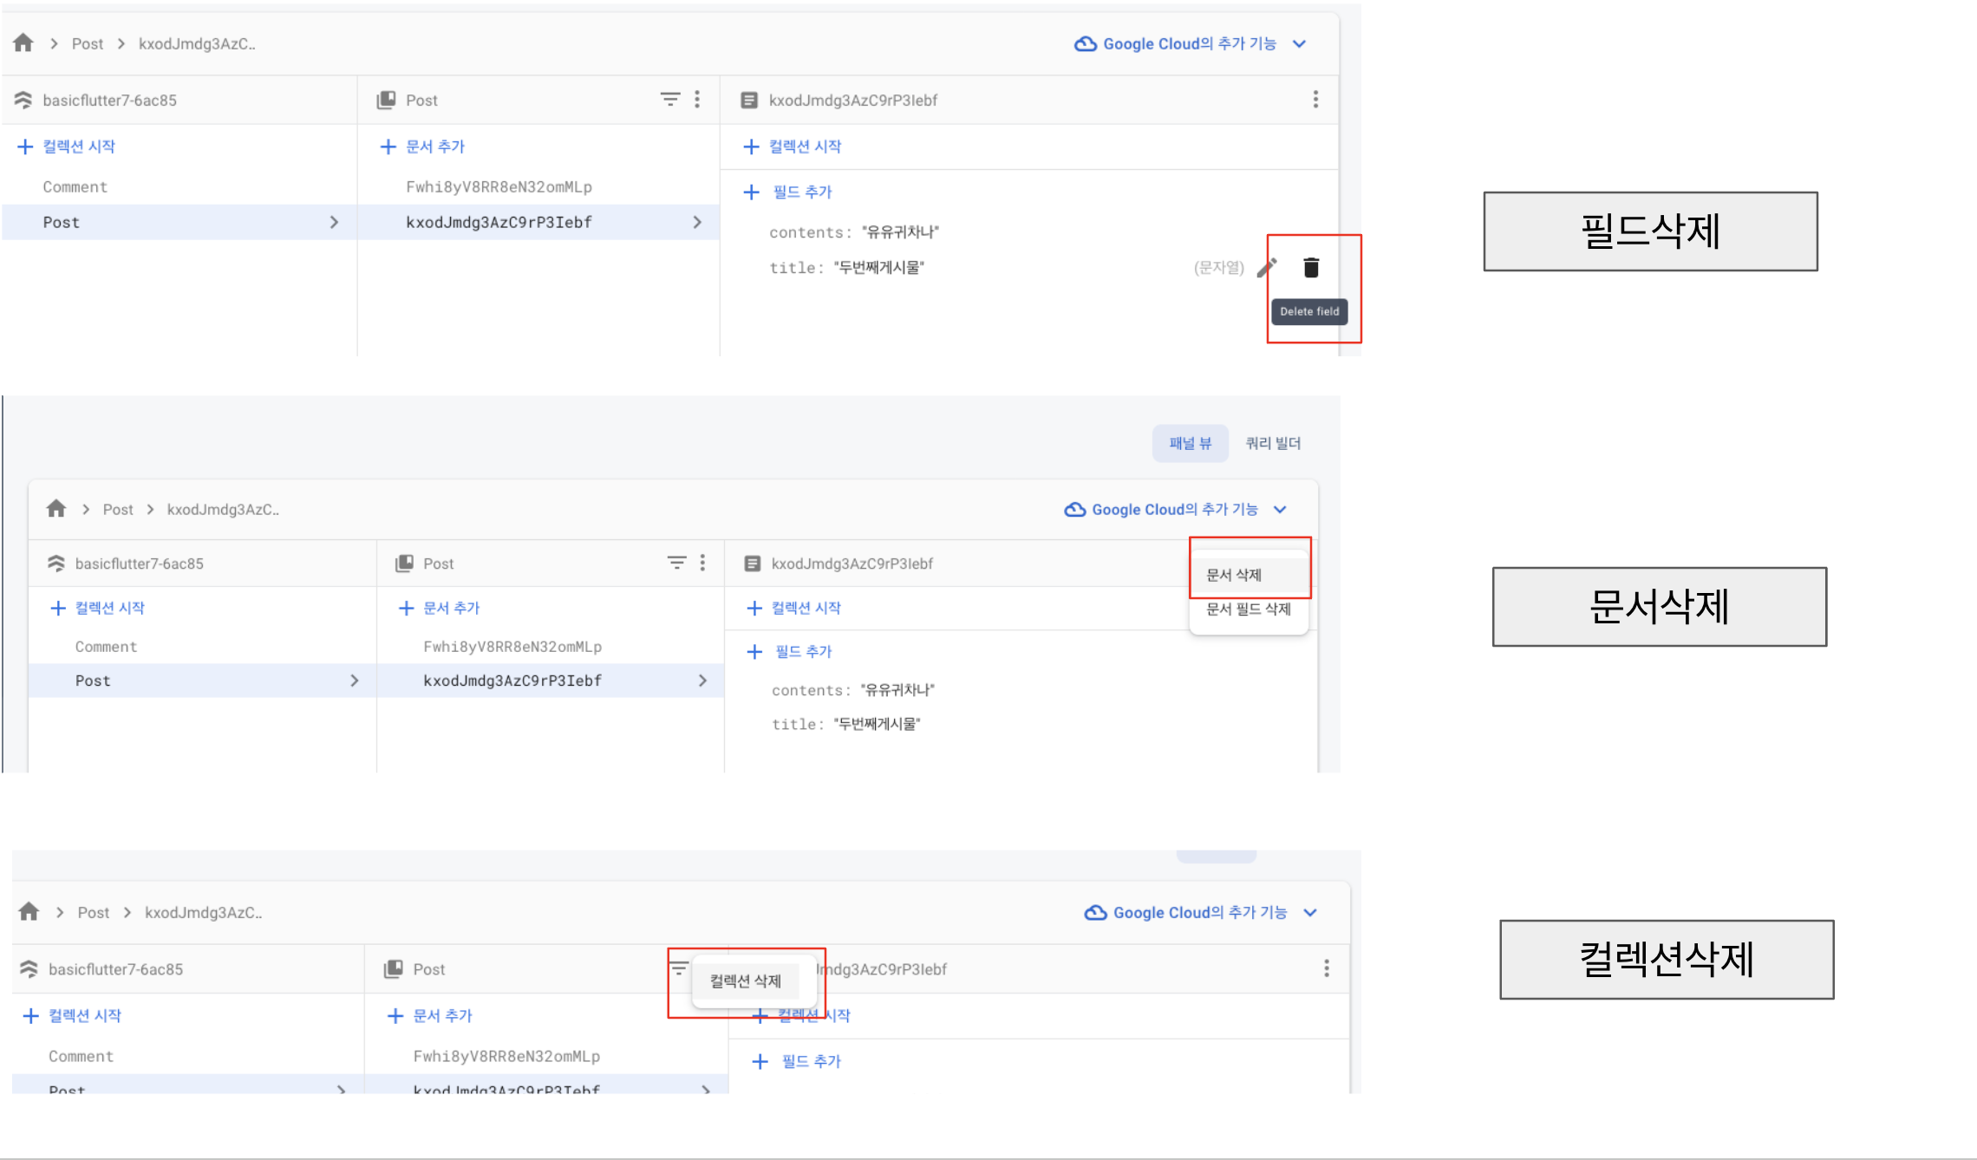Open filter icon in the topmost Post column
This screenshot has height=1160, width=1977.
(670, 100)
